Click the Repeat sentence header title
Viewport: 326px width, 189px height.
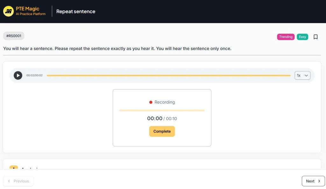coord(76,11)
